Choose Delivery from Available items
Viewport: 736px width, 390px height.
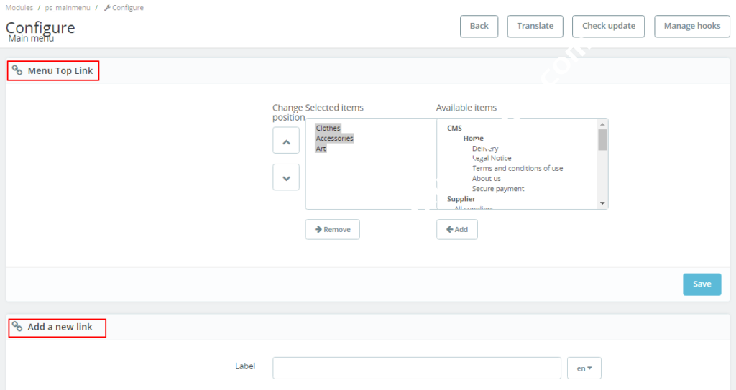[485, 149]
